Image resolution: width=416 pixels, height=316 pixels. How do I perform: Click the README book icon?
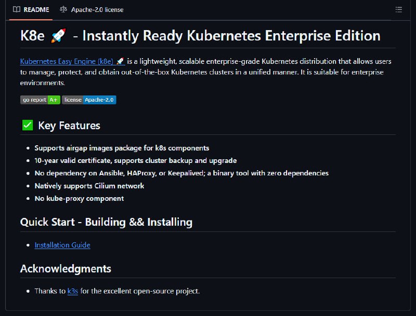(17, 9)
